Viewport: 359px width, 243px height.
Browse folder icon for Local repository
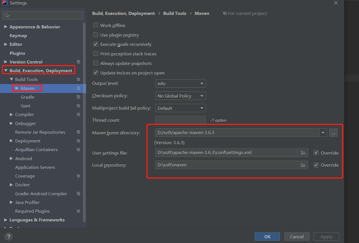[303, 165]
